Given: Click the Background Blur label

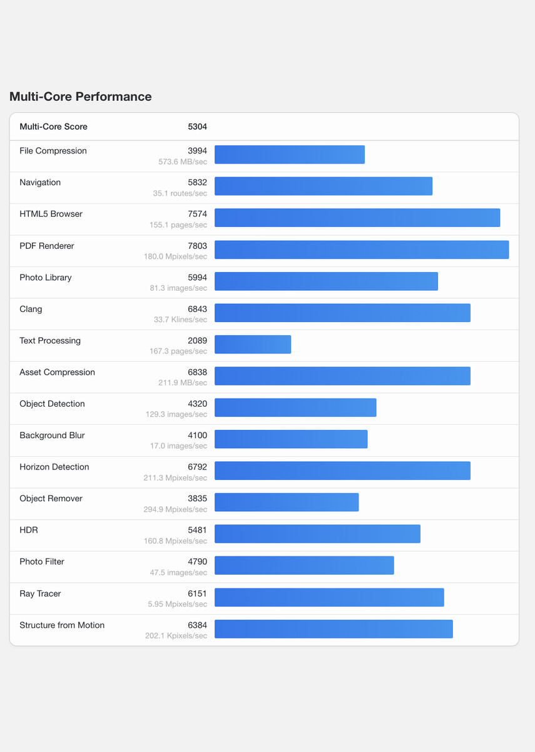Looking at the screenshot, I should [52, 436].
